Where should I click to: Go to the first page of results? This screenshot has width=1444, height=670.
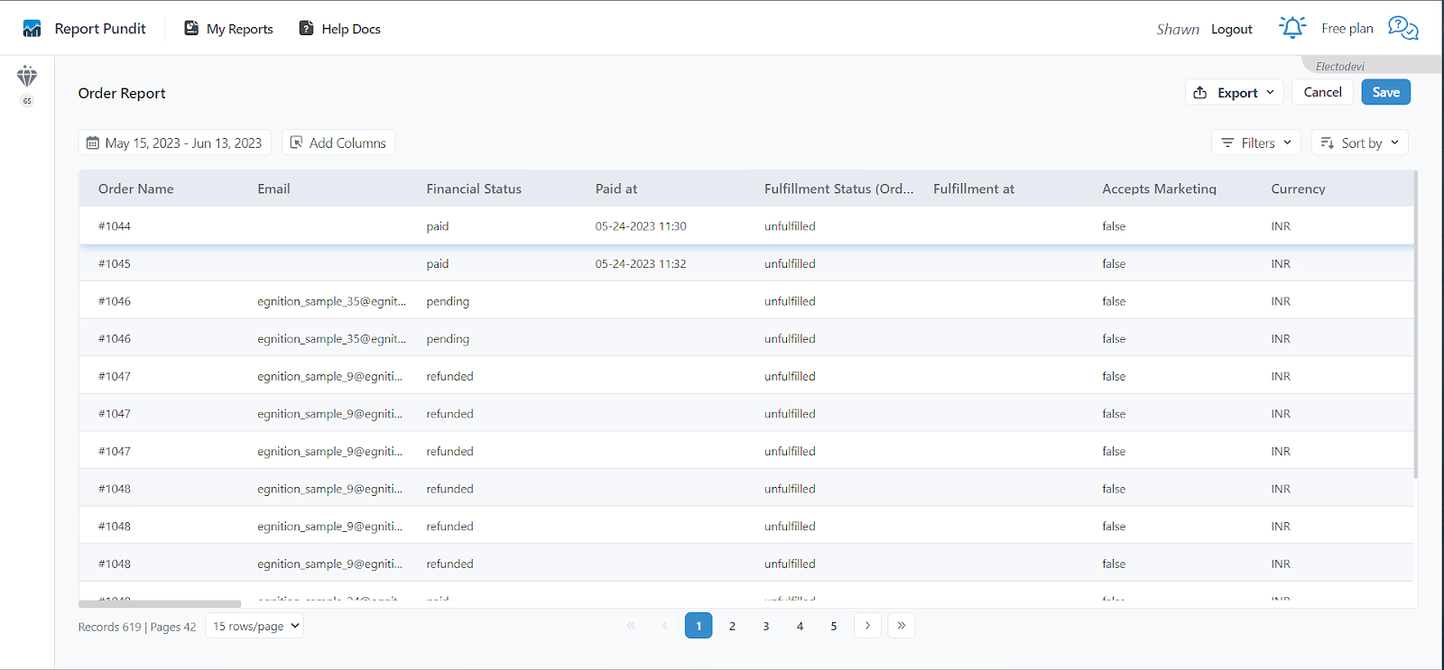point(631,626)
